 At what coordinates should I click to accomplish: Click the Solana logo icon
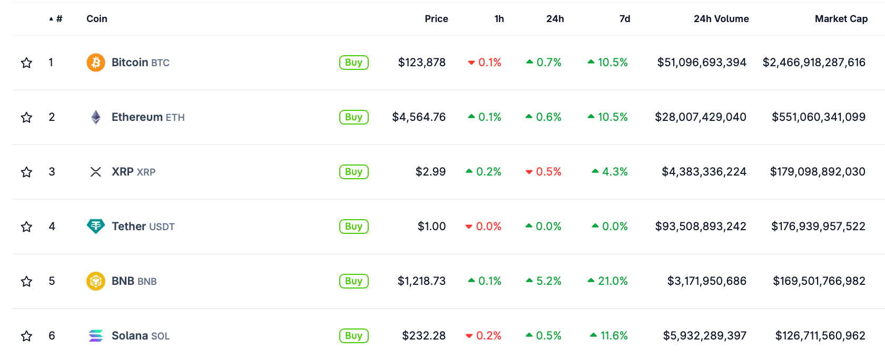pos(96,336)
